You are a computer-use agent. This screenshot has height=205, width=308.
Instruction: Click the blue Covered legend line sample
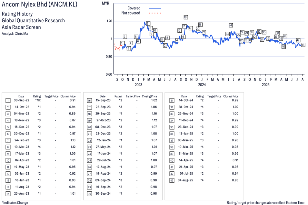coord(155,8)
